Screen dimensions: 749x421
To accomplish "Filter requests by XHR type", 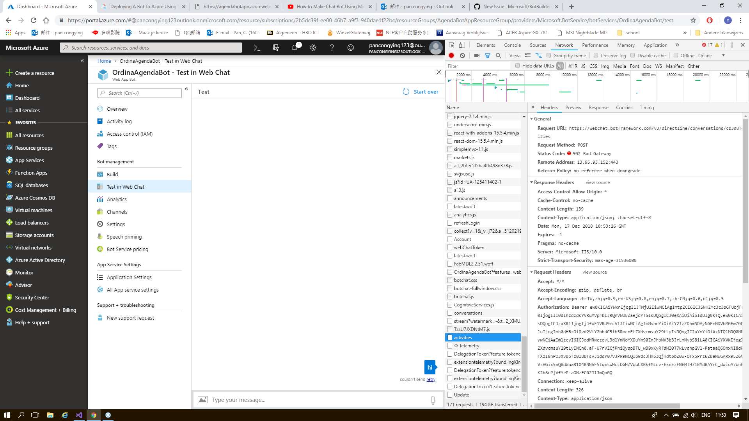I will tap(573, 66).
